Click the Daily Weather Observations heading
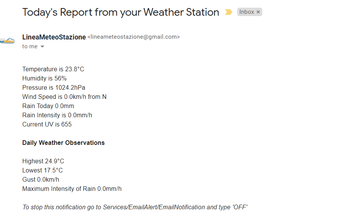 click(x=64, y=143)
